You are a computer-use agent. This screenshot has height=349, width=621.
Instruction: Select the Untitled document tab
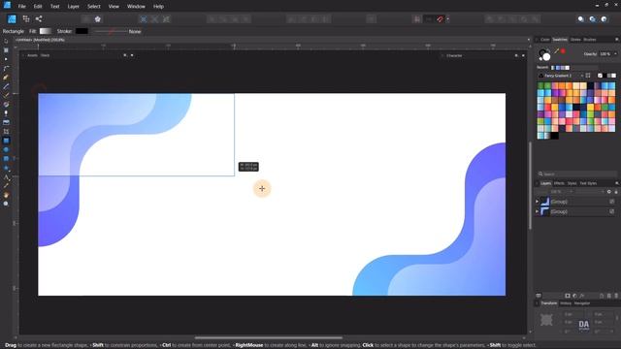40,40
